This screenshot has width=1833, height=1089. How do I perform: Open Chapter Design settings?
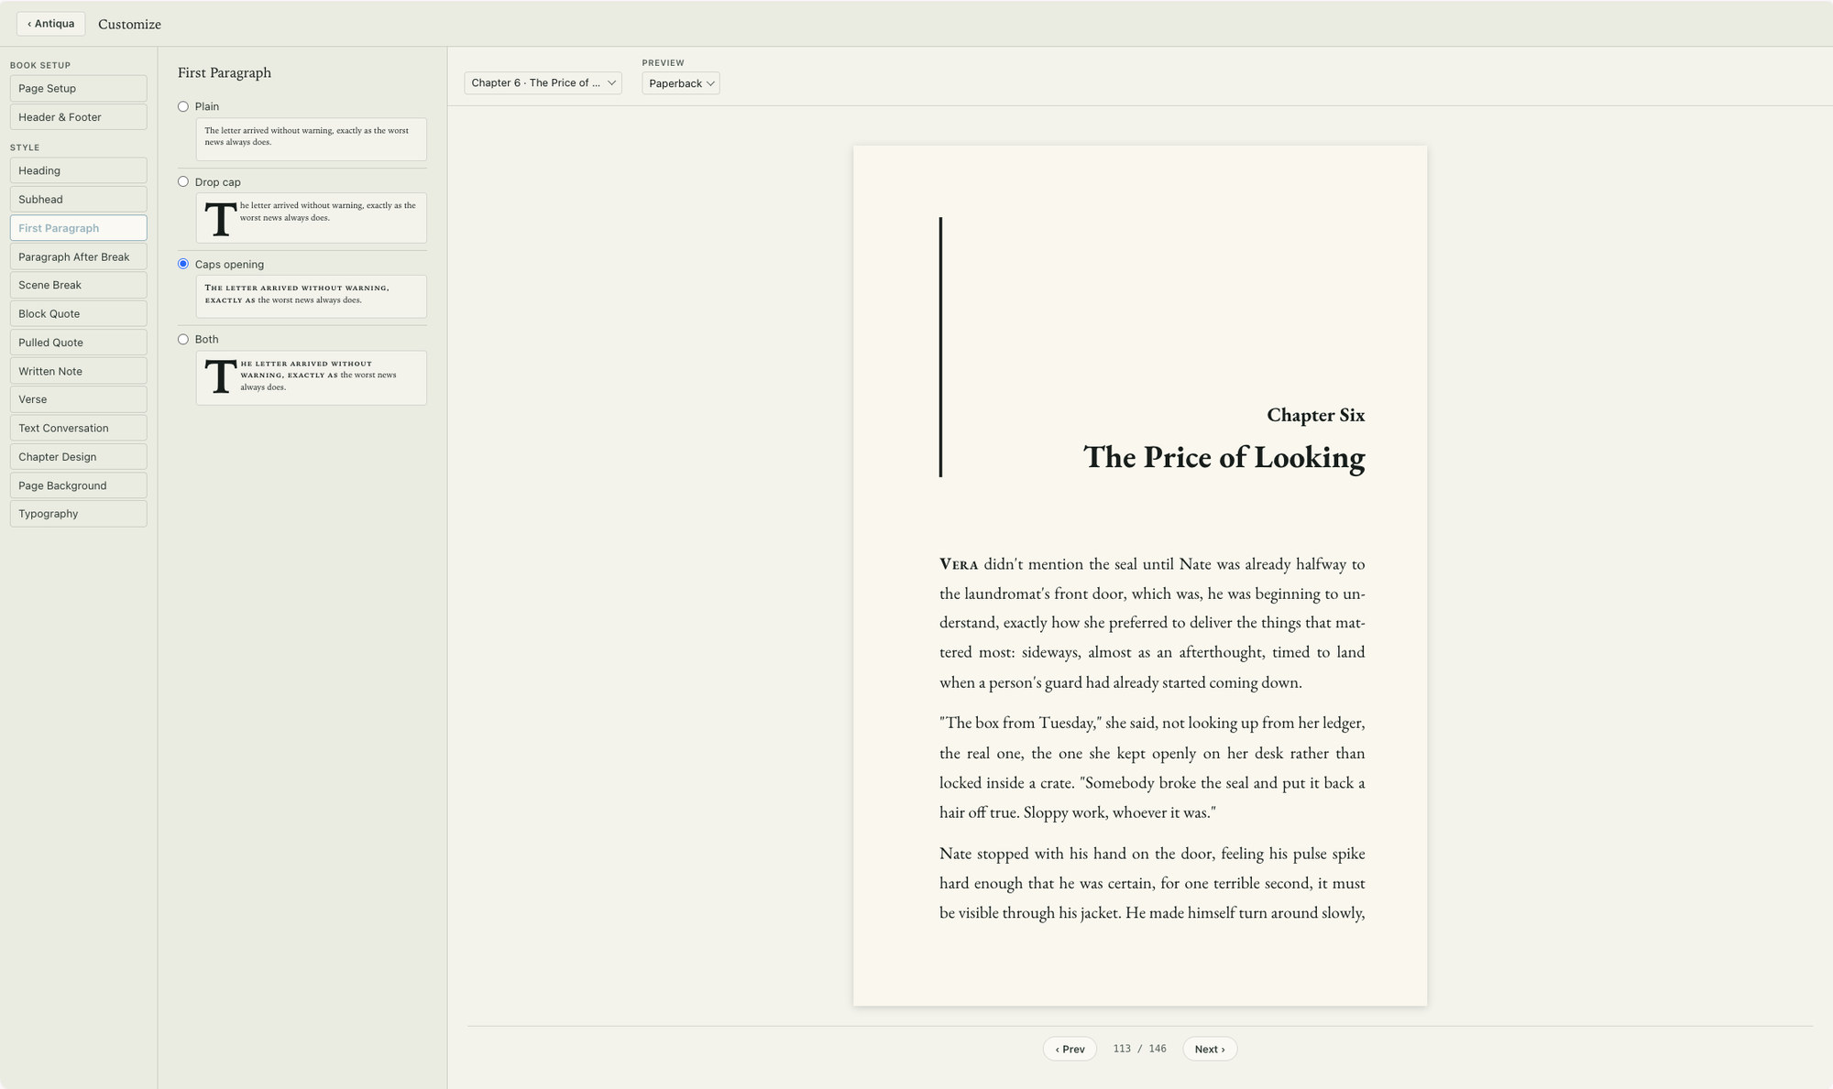click(x=78, y=457)
